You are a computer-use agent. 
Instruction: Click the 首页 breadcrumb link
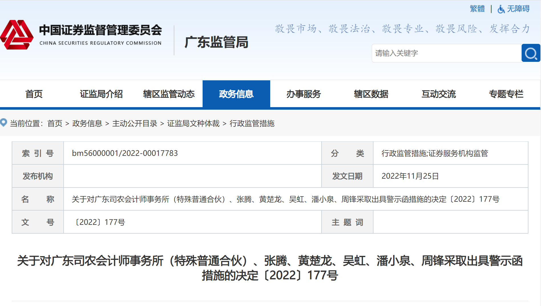click(x=55, y=123)
